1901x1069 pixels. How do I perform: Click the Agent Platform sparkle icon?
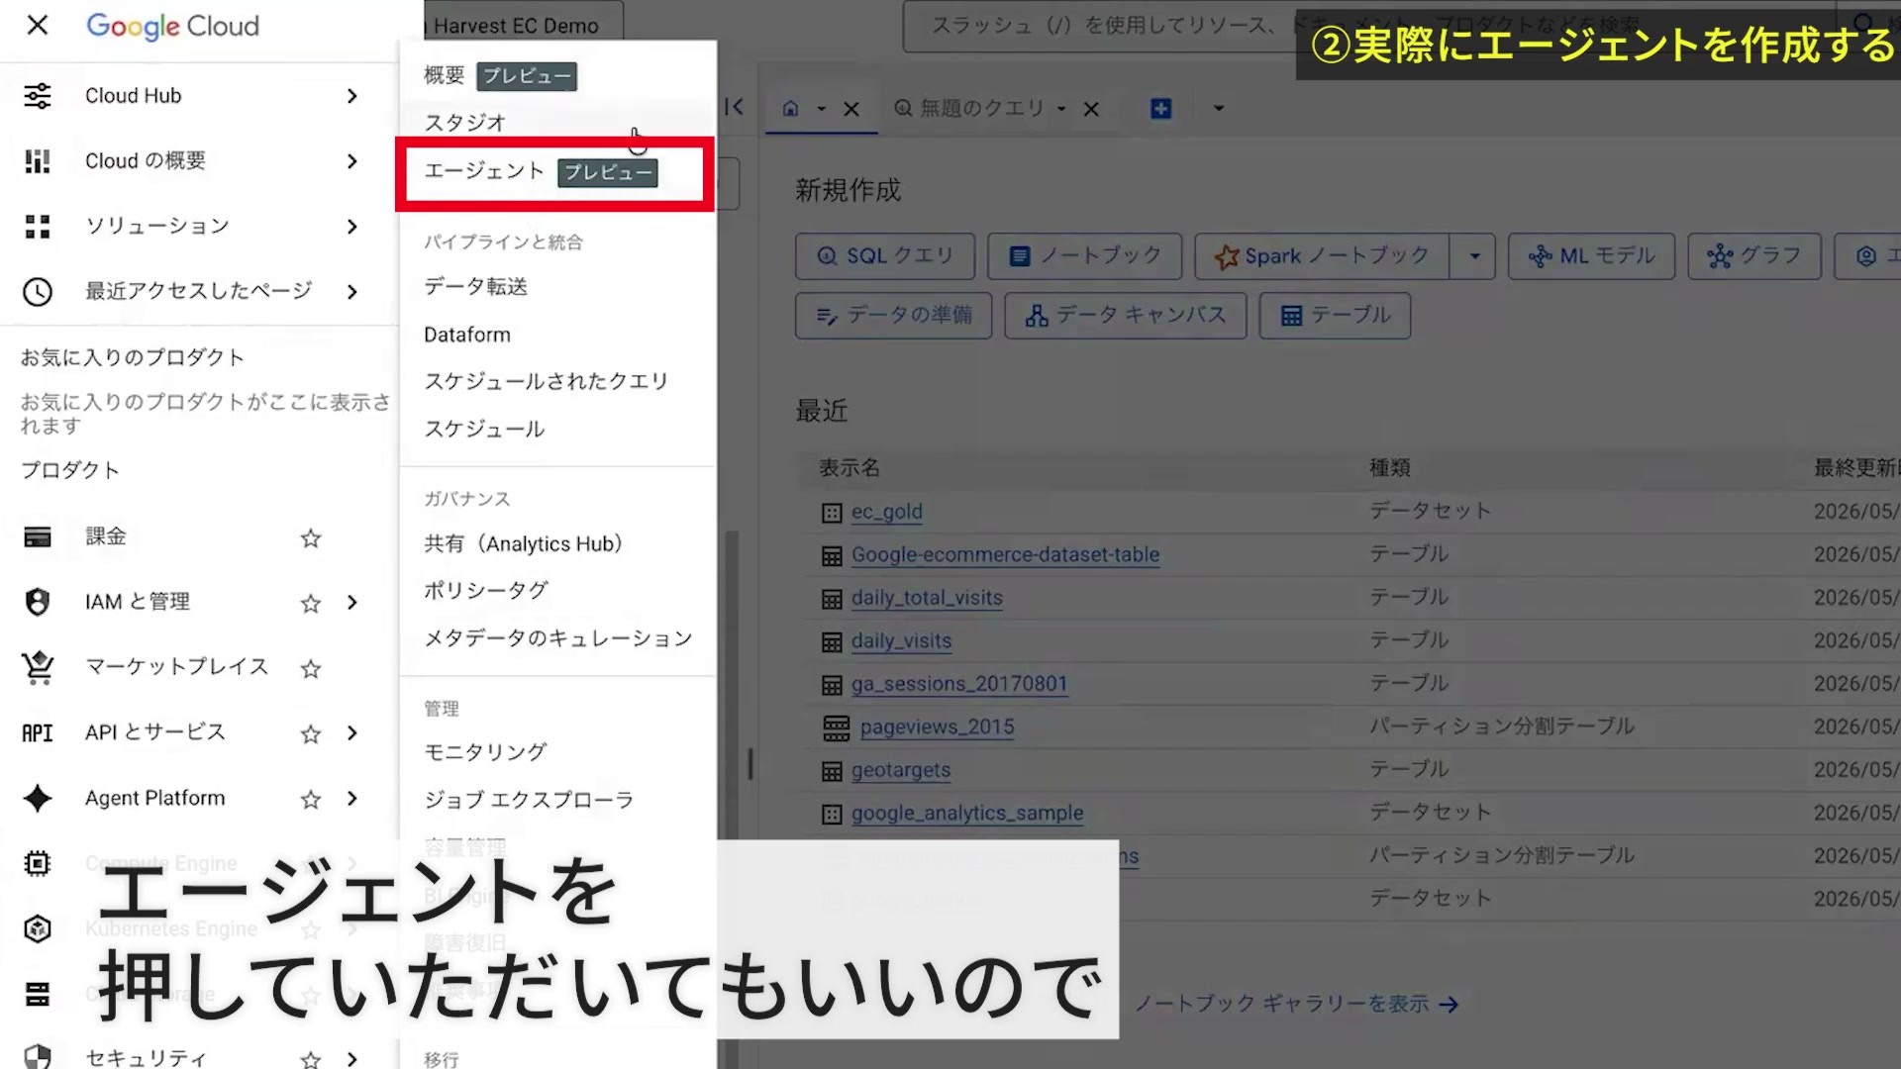point(38,799)
